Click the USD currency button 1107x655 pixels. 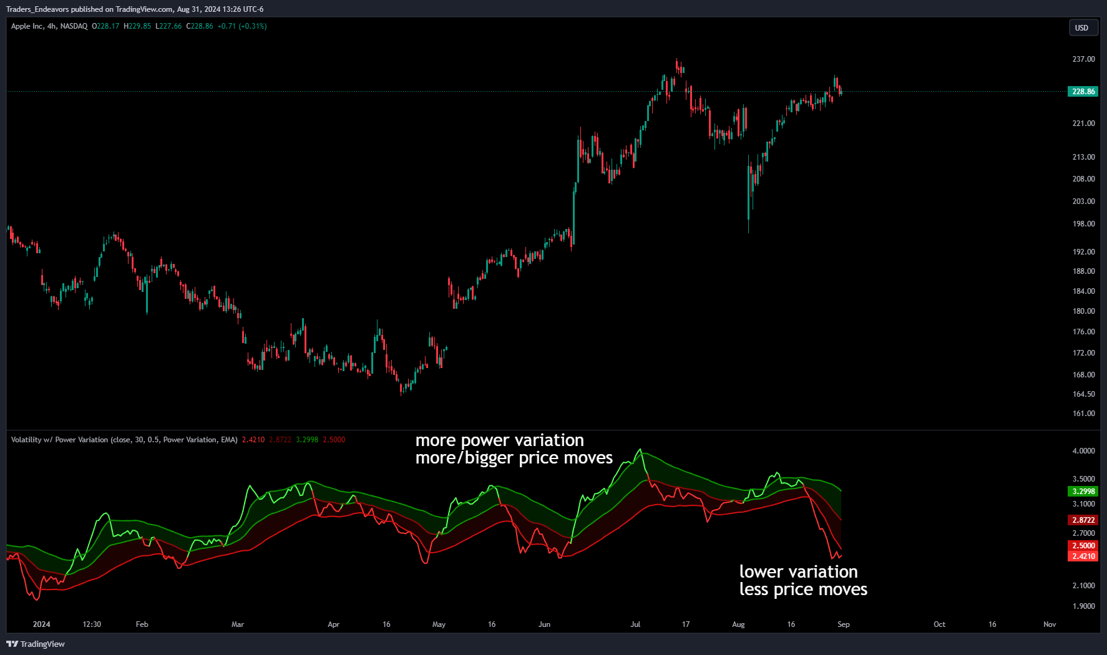(x=1083, y=27)
